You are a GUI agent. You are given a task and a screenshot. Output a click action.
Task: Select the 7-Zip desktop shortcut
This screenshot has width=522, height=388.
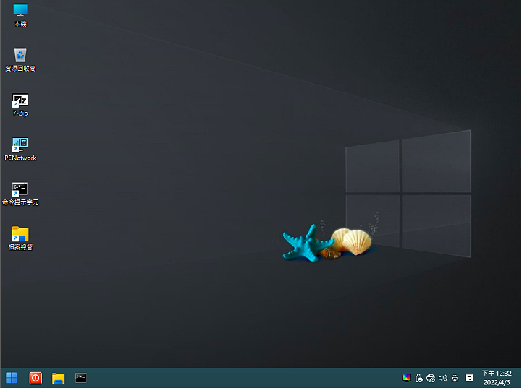pos(20,105)
